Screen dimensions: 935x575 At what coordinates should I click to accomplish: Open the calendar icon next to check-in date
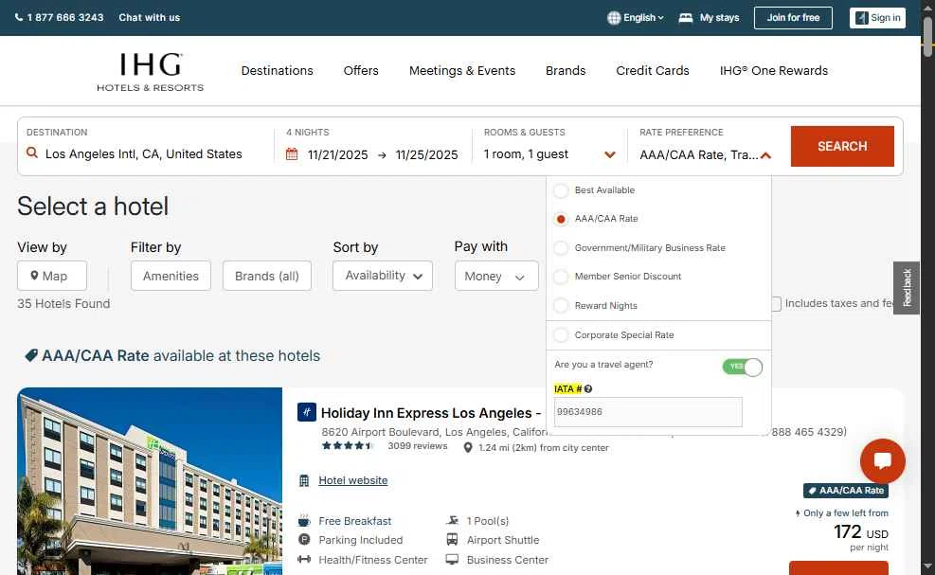click(x=292, y=154)
